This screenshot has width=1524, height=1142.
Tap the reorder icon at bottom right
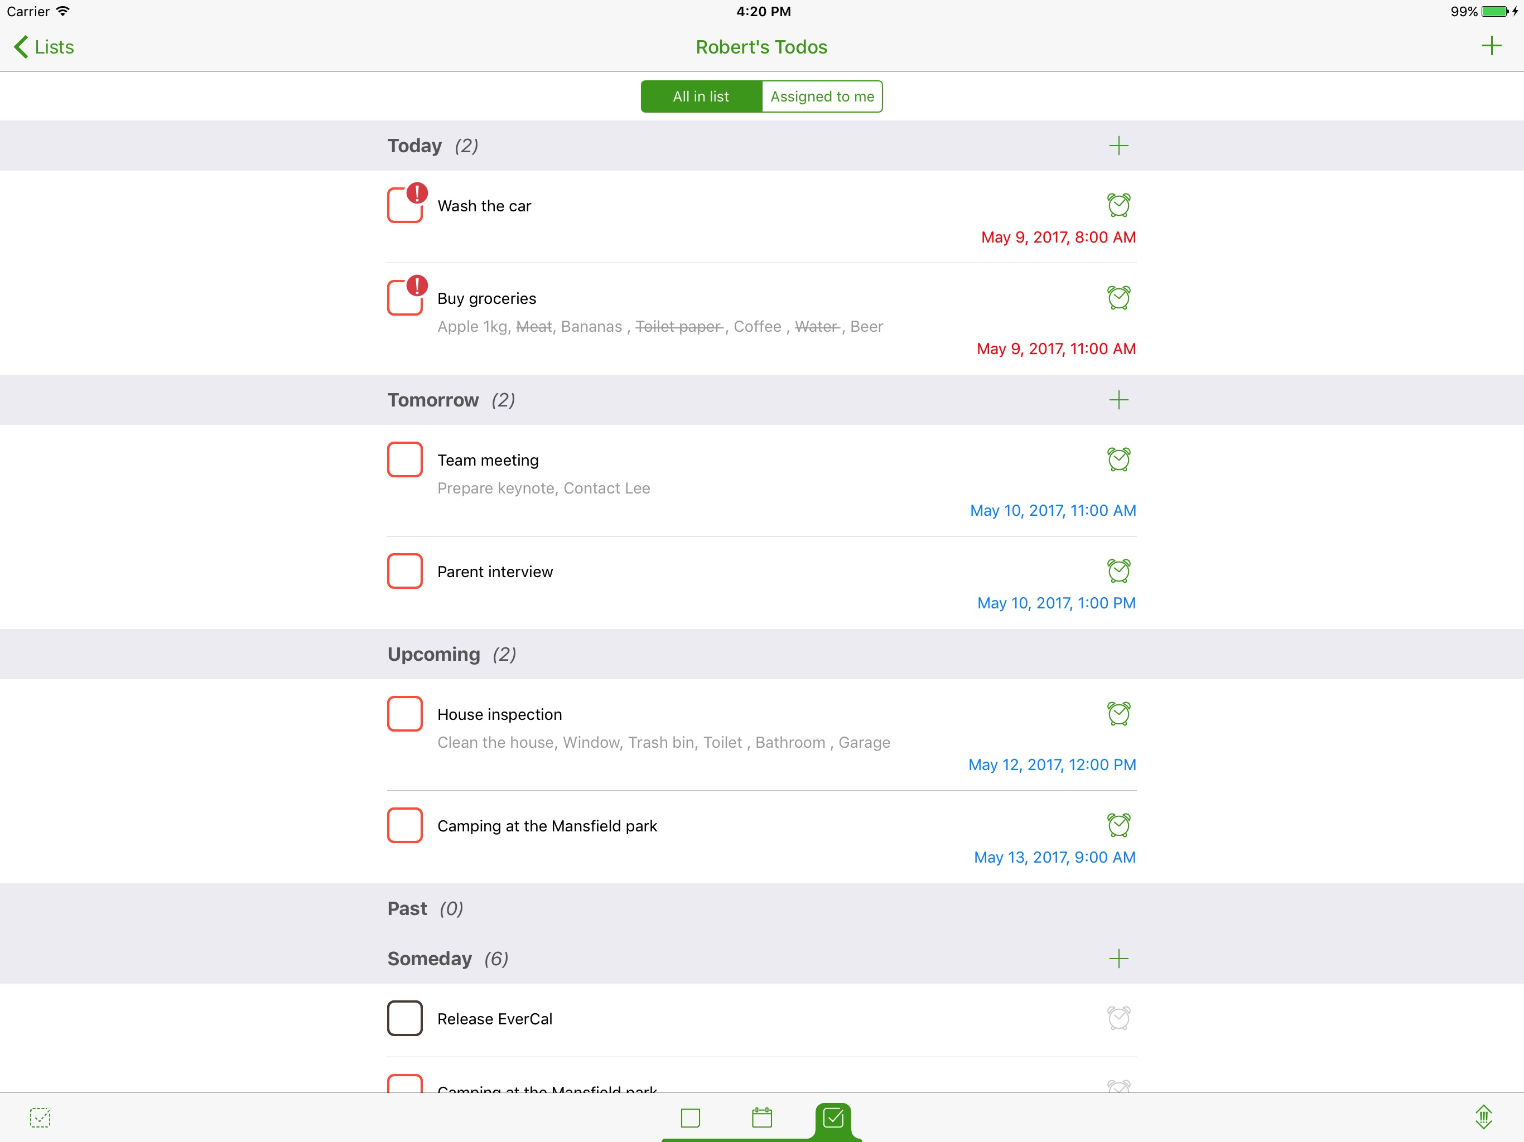[x=1483, y=1117]
